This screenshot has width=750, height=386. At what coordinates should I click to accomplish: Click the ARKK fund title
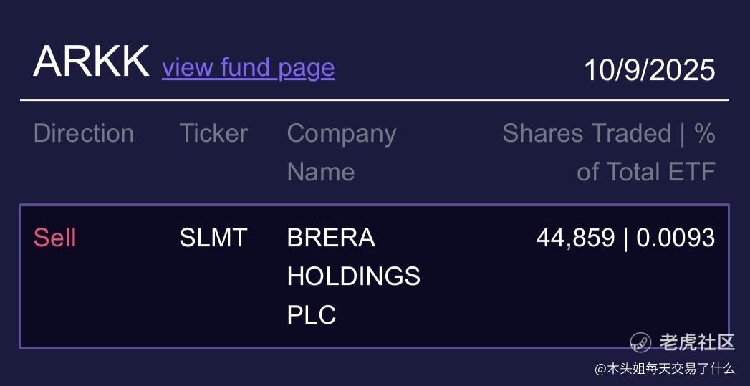point(91,62)
